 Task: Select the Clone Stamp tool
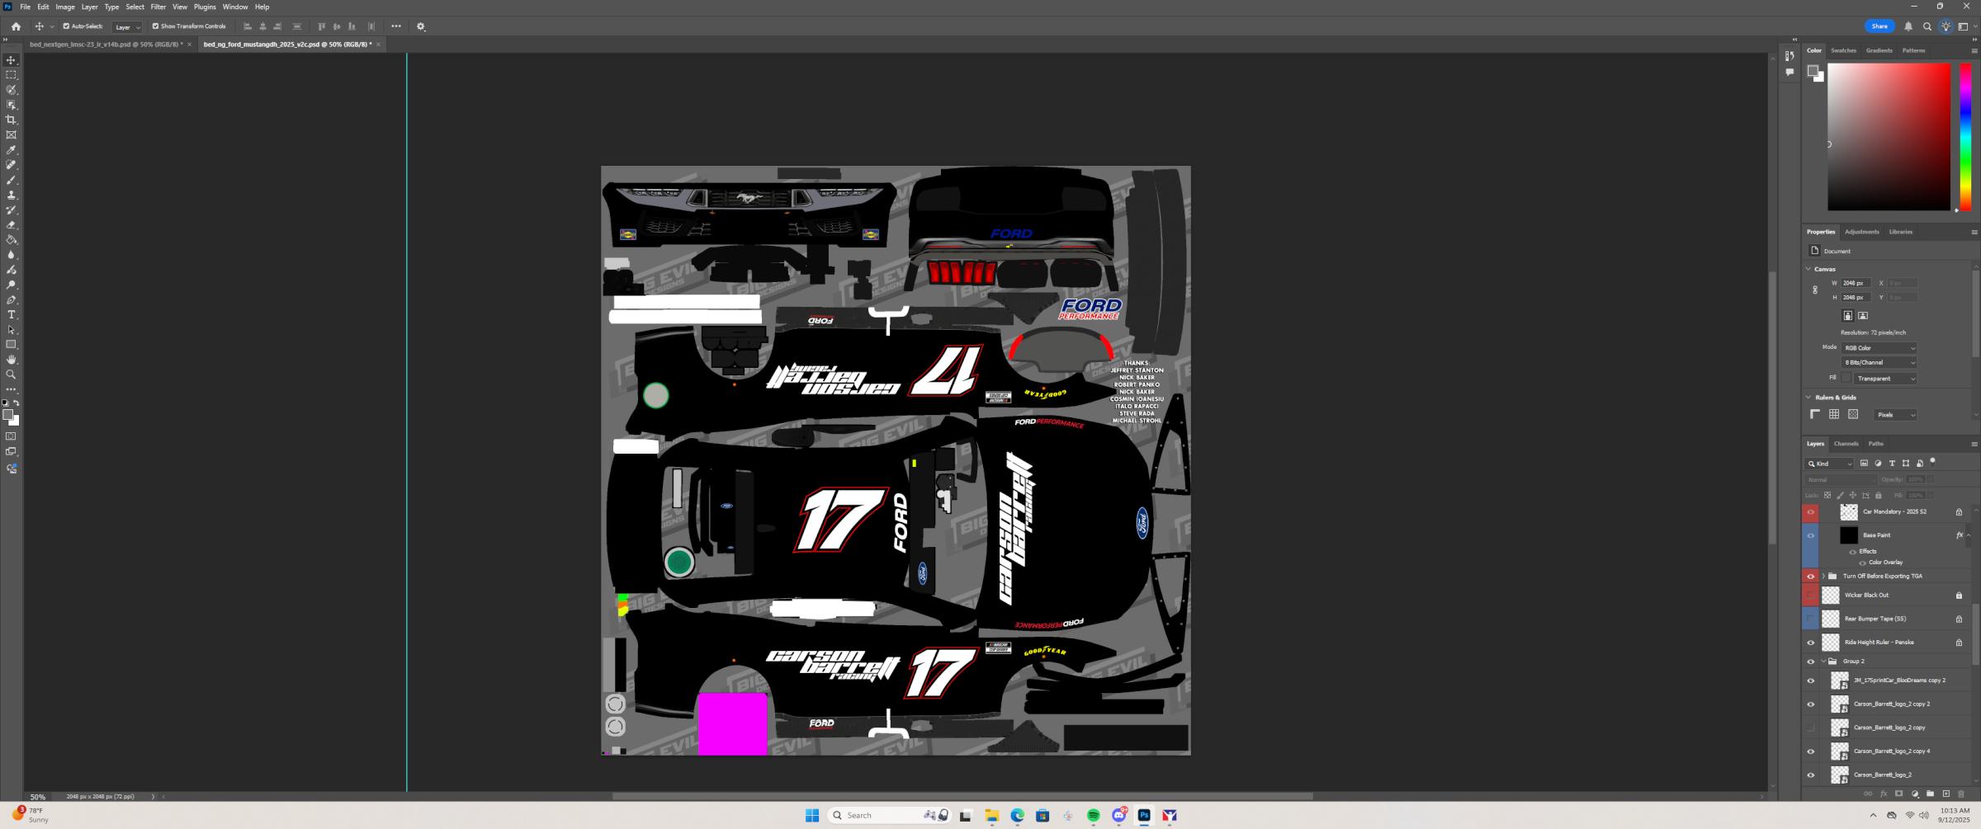(11, 194)
